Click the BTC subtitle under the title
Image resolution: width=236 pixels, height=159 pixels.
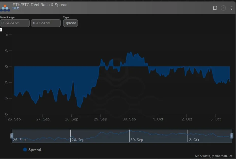16,8
